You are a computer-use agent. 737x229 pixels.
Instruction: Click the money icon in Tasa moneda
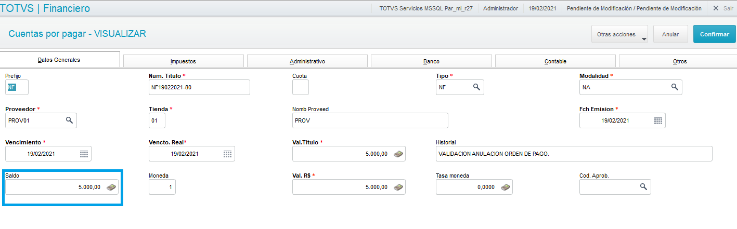click(x=505, y=187)
